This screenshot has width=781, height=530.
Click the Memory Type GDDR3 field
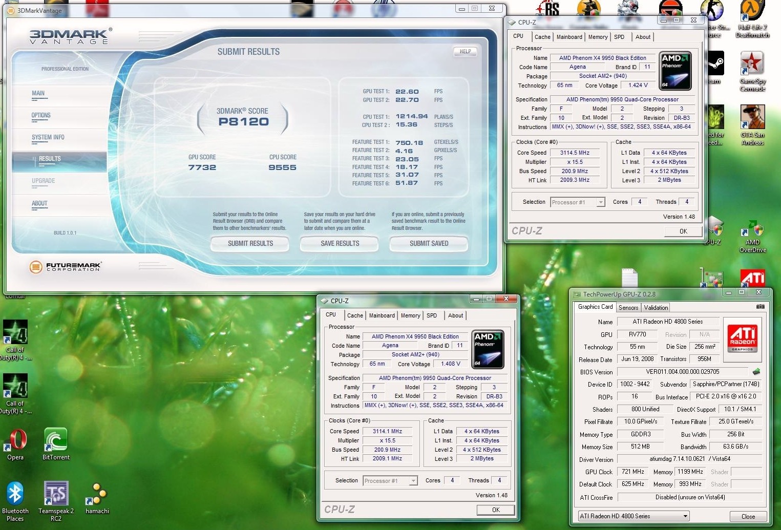[641, 434]
